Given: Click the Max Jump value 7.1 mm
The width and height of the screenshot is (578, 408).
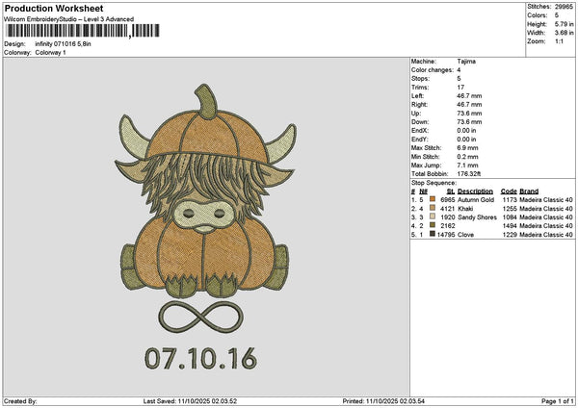Looking at the screenshot, I should (467, 166).
